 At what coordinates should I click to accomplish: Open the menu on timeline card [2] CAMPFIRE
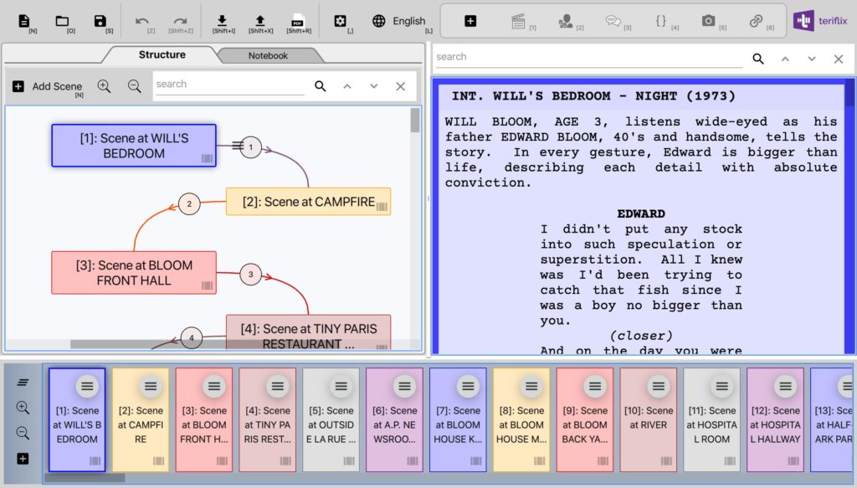151,387
